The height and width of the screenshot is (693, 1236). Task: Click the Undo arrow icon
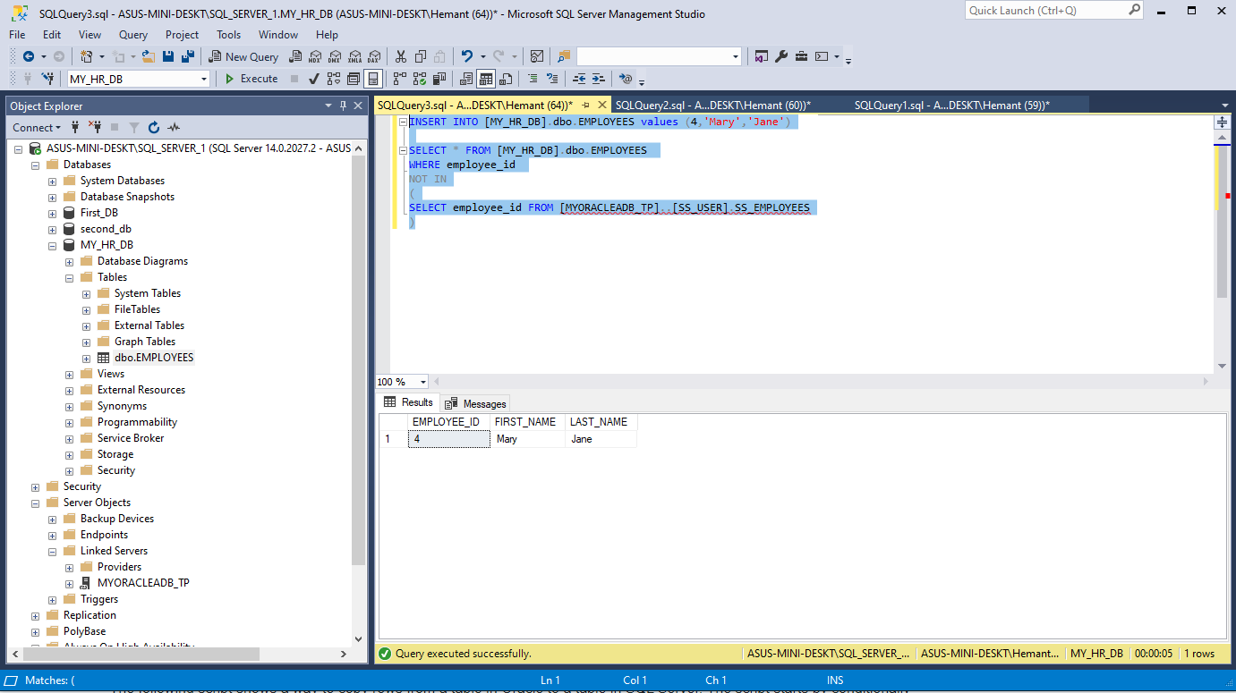tap(467, 56)
